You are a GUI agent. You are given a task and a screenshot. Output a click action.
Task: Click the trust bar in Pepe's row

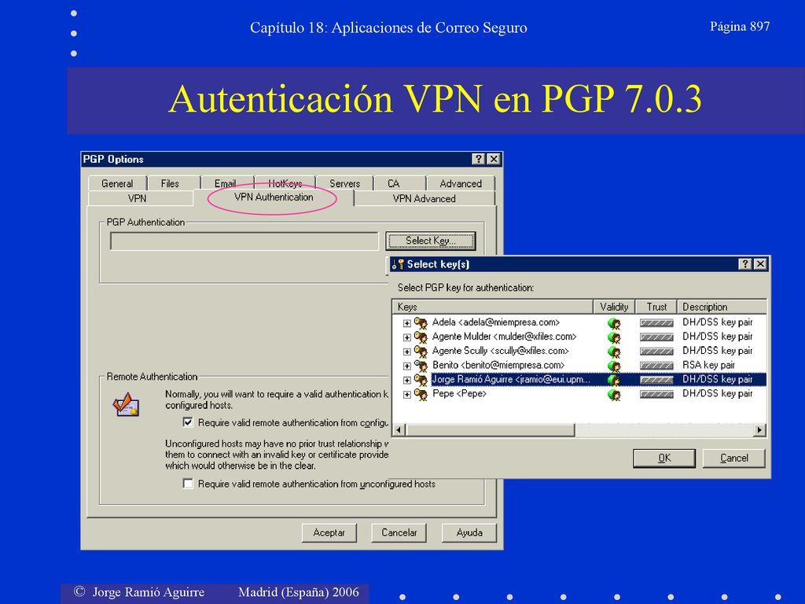[656, 394]
